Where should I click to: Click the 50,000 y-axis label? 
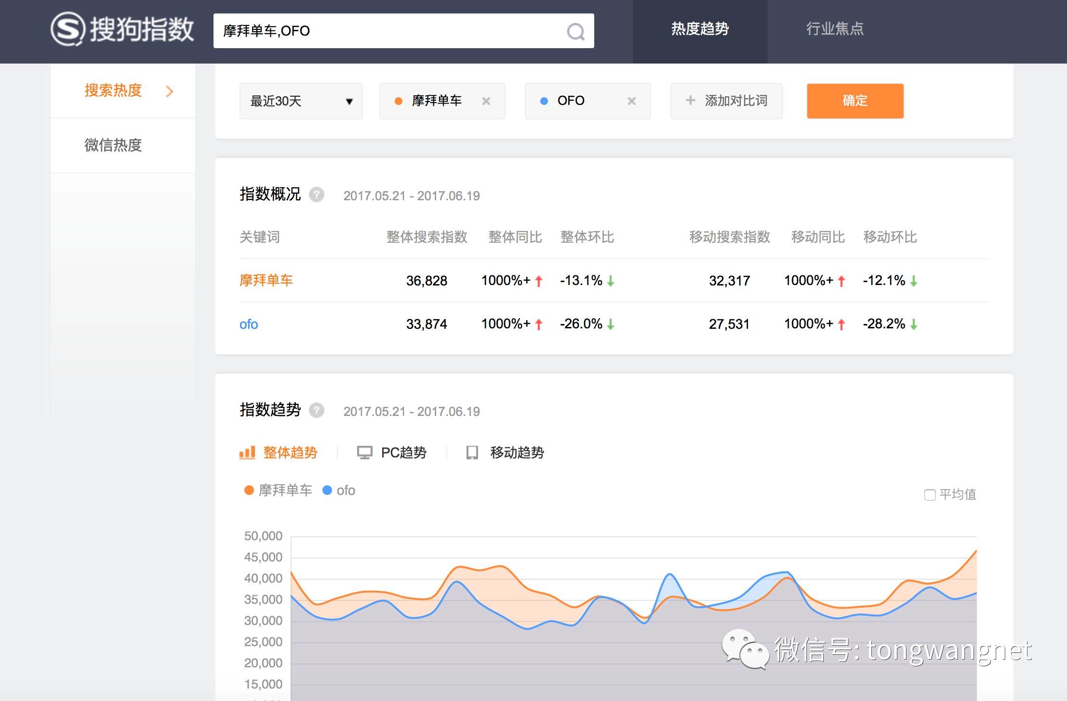point(263,536)
